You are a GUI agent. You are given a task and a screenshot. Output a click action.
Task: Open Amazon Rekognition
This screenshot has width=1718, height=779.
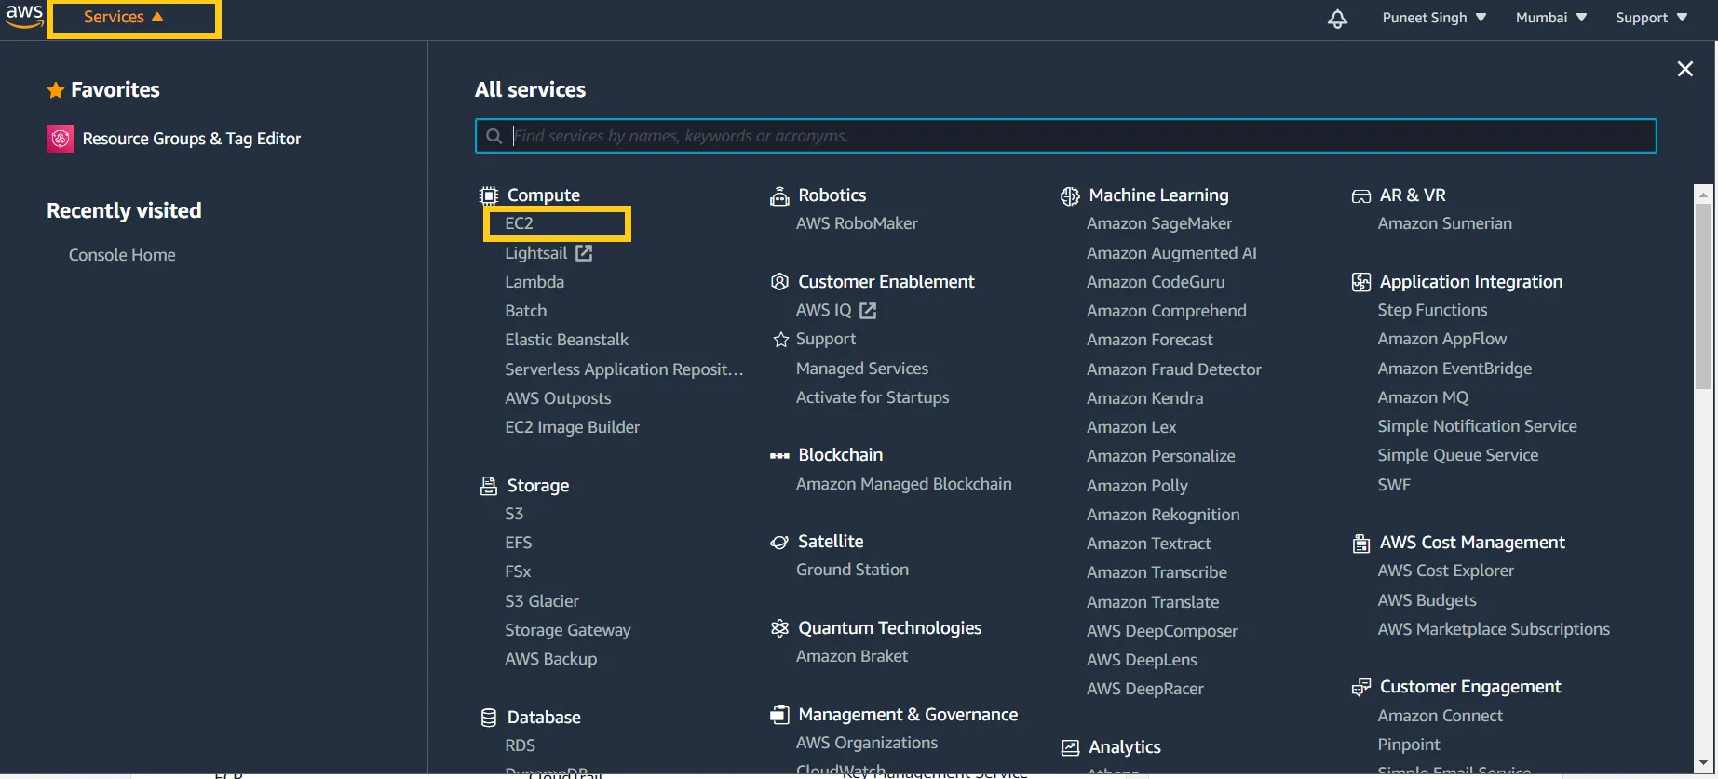tap(1163, 515)
